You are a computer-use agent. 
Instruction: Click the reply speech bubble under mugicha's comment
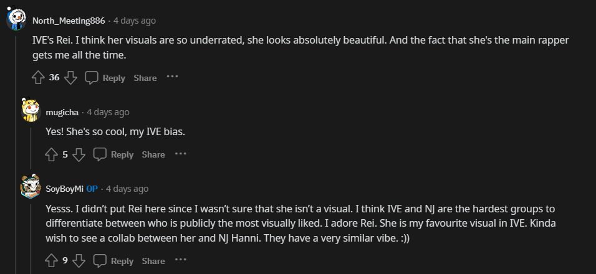click(100, 154)
